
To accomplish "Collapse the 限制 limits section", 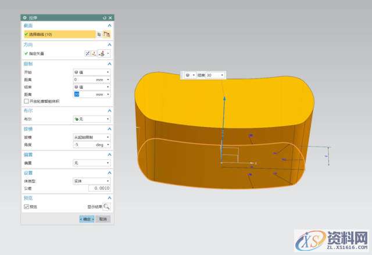I will (109, 63).
